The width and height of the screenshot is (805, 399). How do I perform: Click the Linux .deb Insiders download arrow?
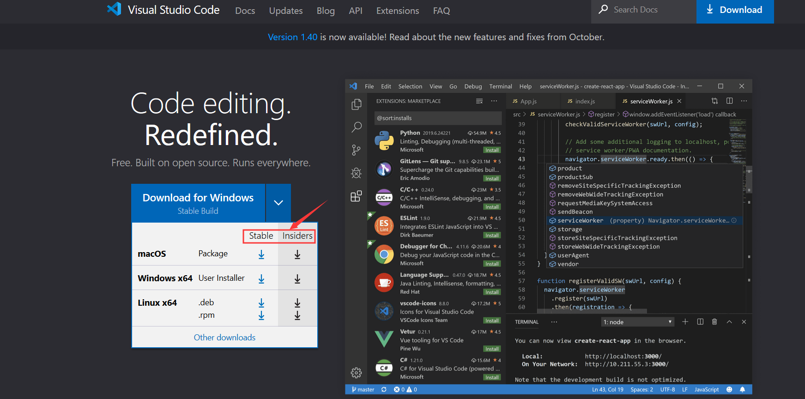[x=297, y=303]
